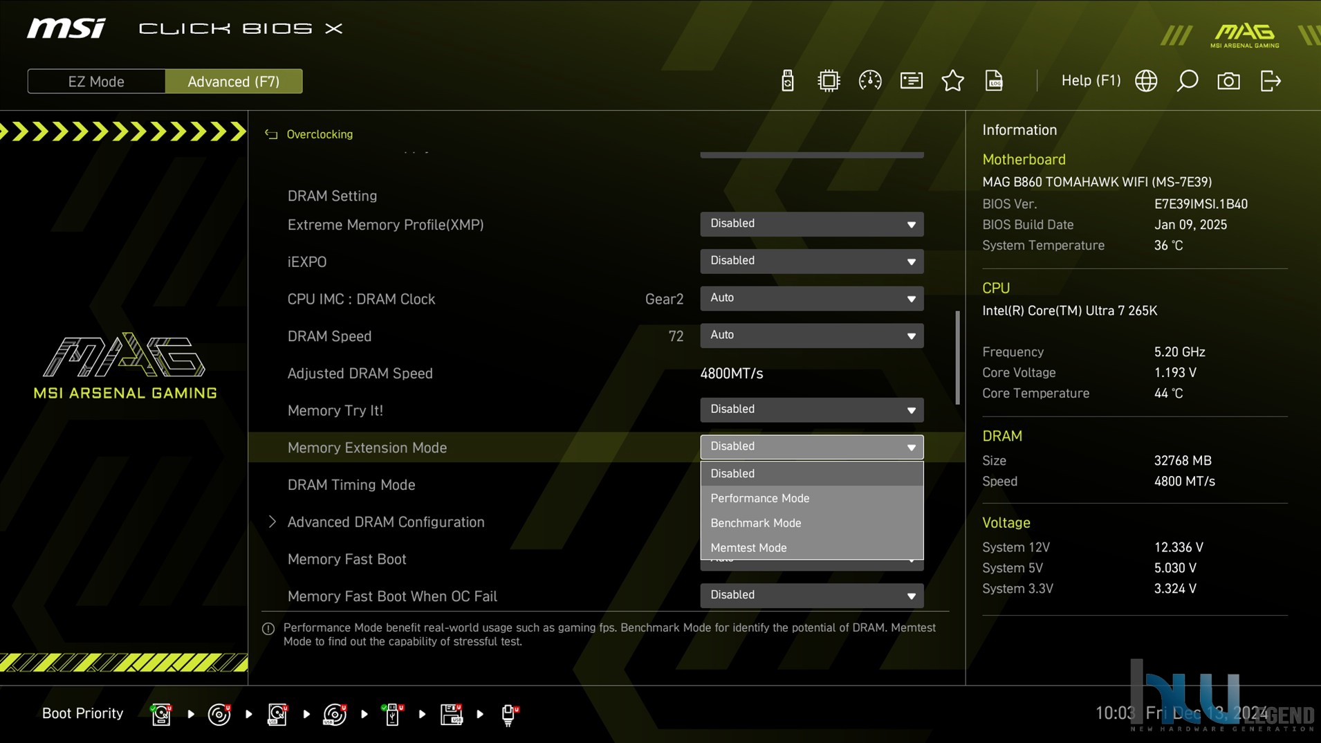Switch to EZ Mode tab
The width and height of the screenshot is (1321, 743).
(96, 81)
